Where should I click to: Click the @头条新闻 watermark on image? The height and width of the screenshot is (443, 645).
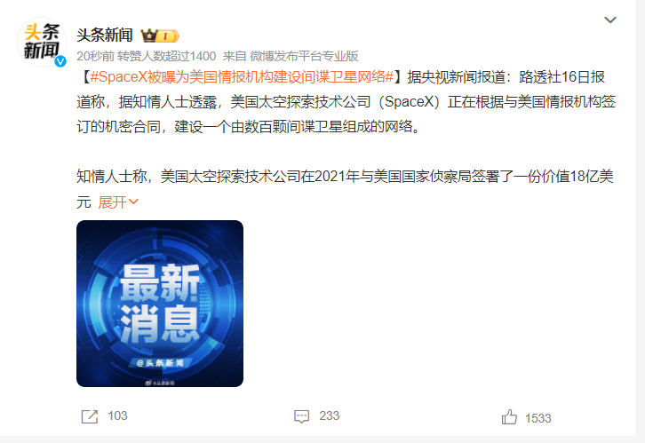coord(160,363)
